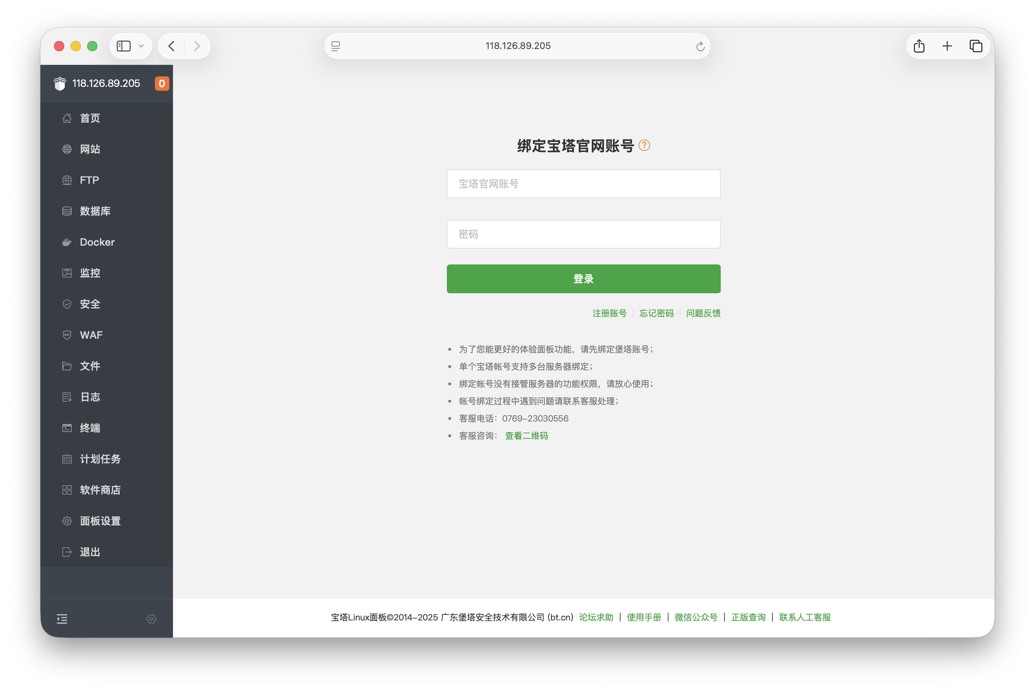The height and width of the screenshot is (691, 1035).
Task: Open the 网站 websites section
Action: coord(90,149)
